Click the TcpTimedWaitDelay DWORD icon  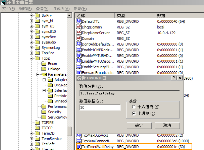[x=79, y=147]
